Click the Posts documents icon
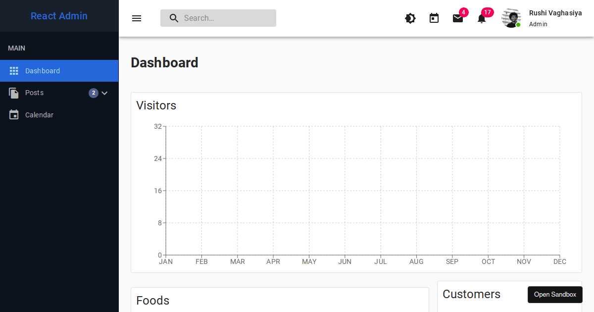Viewport: 594px width, 312px height. [14, 93]
